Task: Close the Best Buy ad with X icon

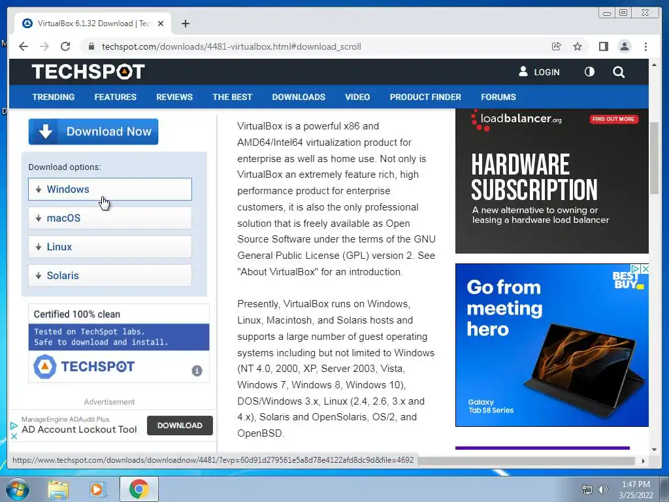Action: (x=645, y=269)
